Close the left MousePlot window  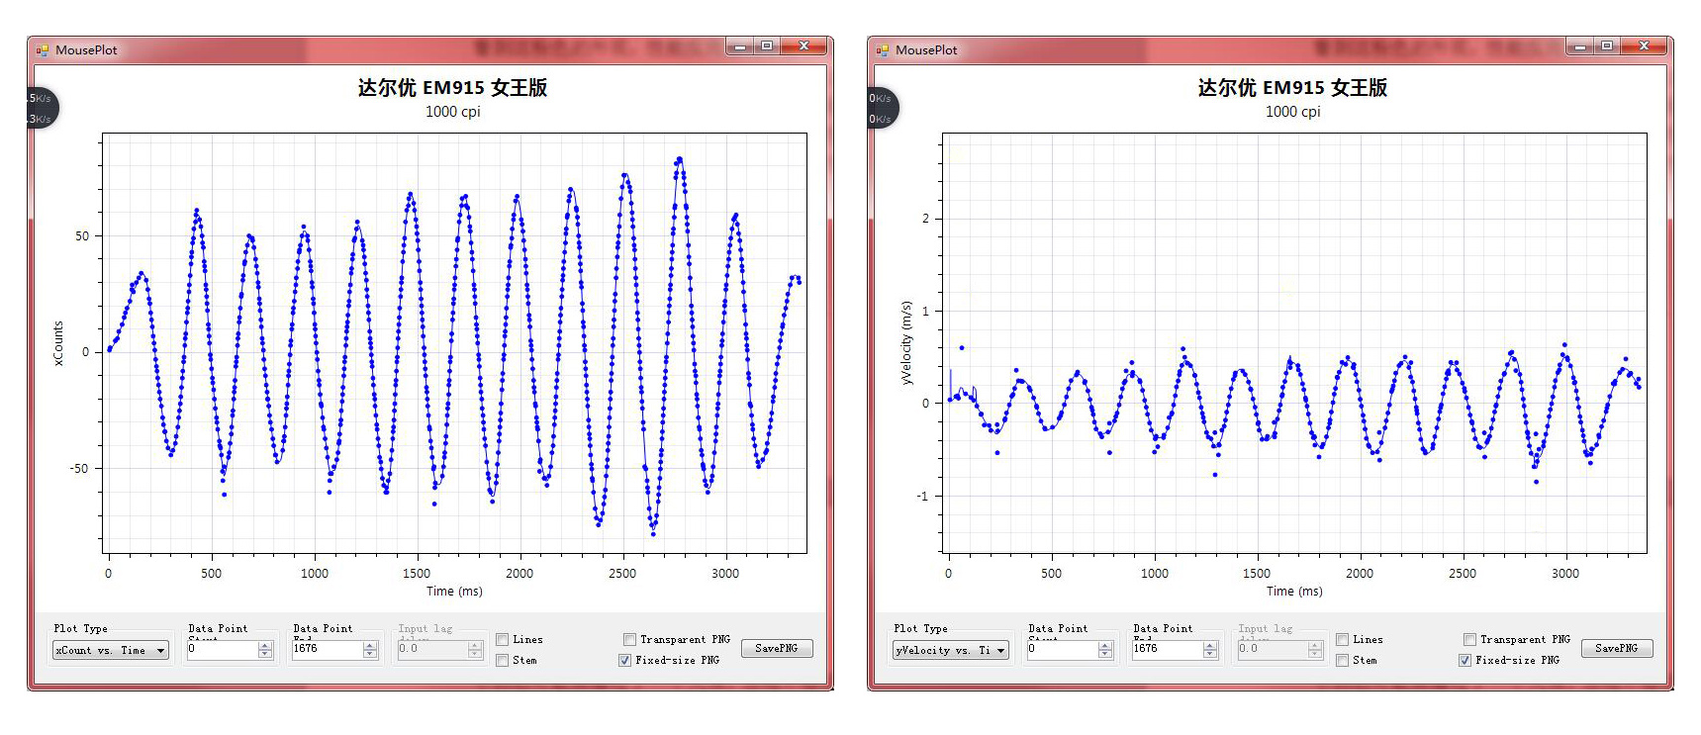point(803,46)
